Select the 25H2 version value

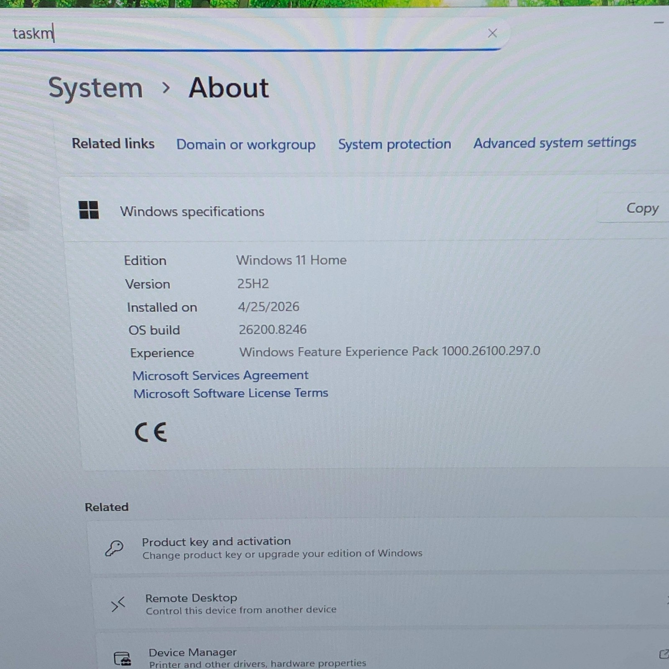pos(253,283)
